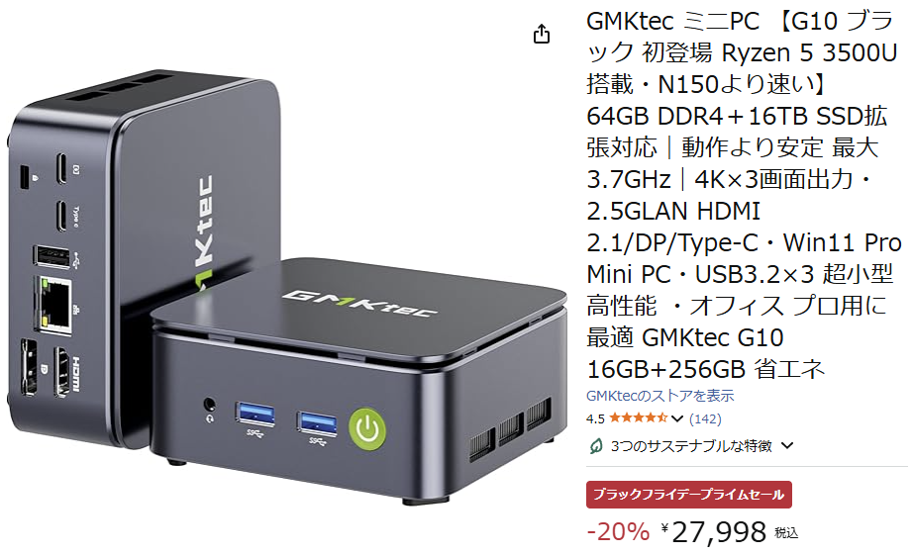The image size is (913, 555).
Task: Click the ¥27,998 price
Action: [x=714, y=531]
